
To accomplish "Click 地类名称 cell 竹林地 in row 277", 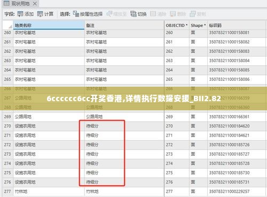I will pyautogui.click(x=49, y=192).
